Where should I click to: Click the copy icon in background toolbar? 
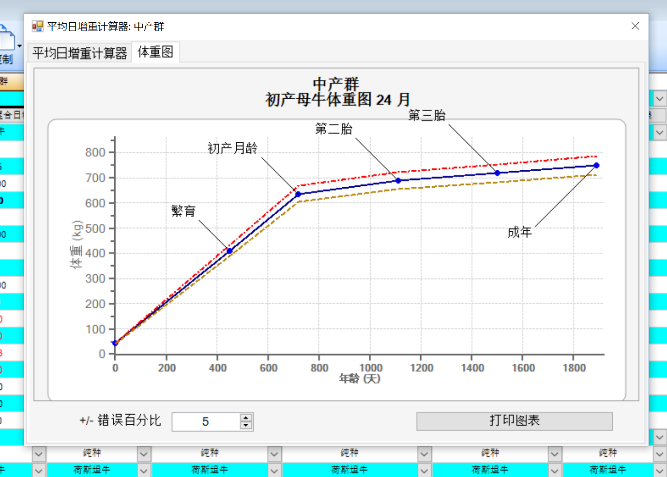point(7,37)
